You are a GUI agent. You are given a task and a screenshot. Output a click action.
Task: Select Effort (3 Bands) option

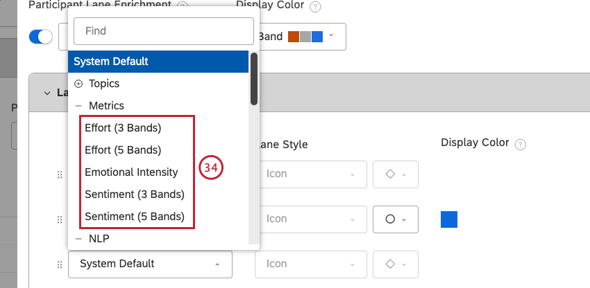pos(123,128)
